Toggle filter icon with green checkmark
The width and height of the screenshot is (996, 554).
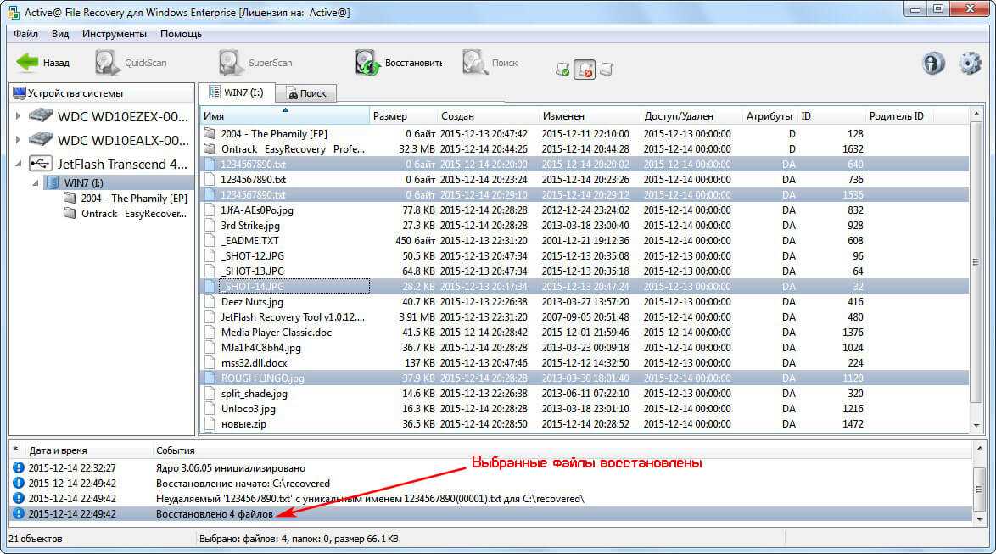pos(562,70)
